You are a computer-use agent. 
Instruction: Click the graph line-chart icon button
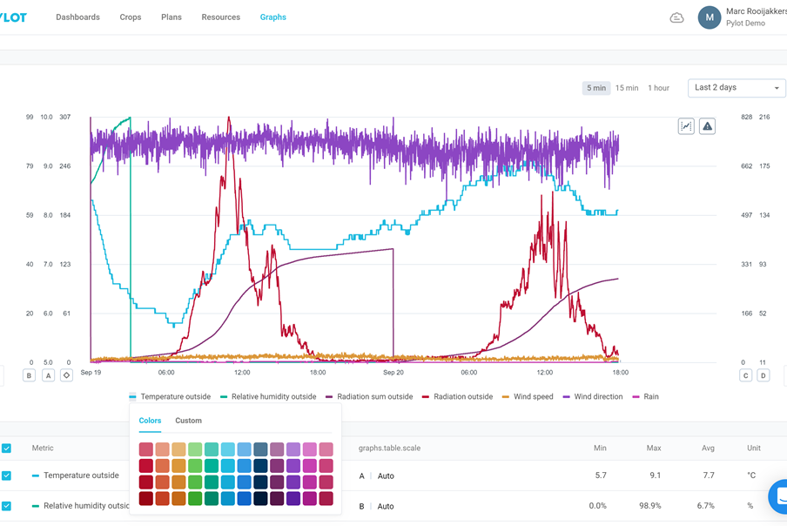[686, 126]
